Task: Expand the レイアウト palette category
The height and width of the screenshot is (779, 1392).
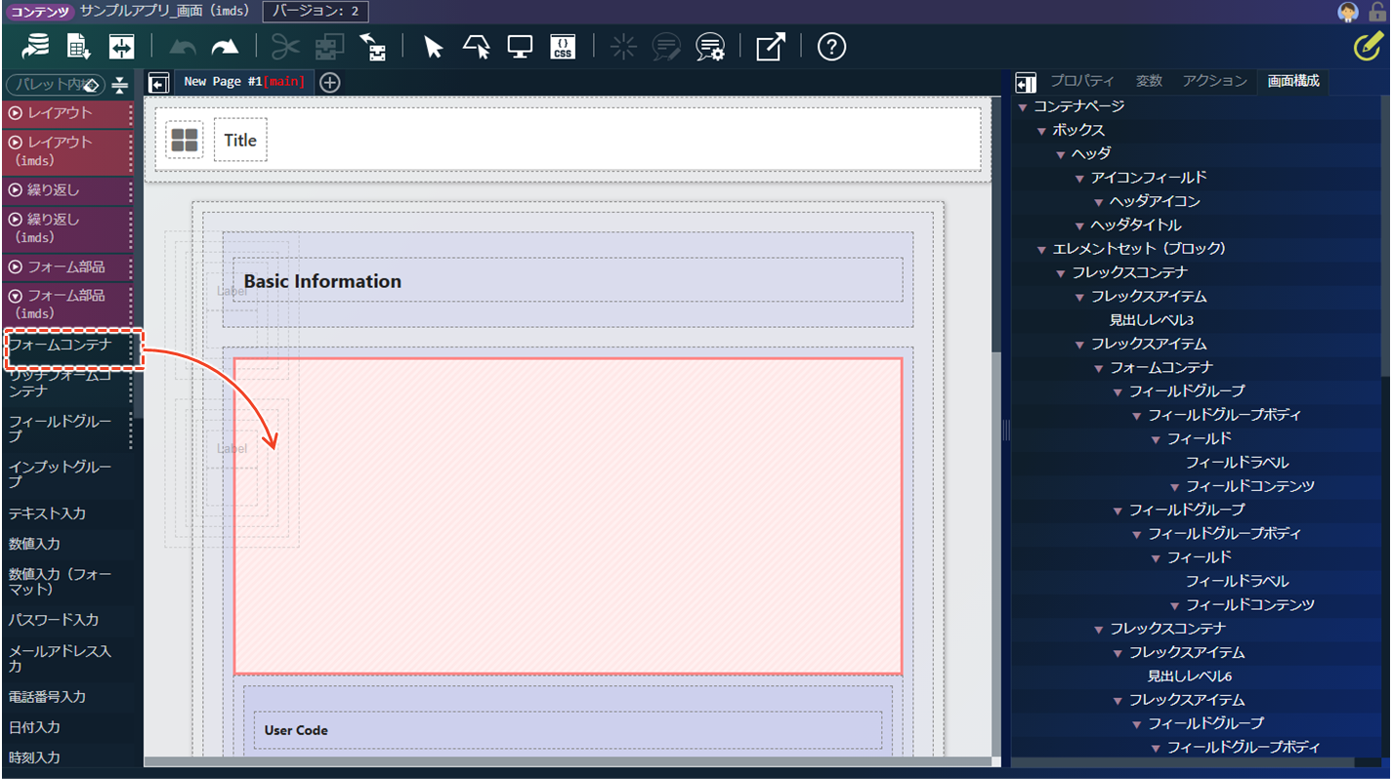Action: pyautogui.click(x=64, y=113)
